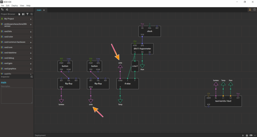Click the upload lightning bolt icon
Viewport: 257px width, 137px height.
pos(243,135)
